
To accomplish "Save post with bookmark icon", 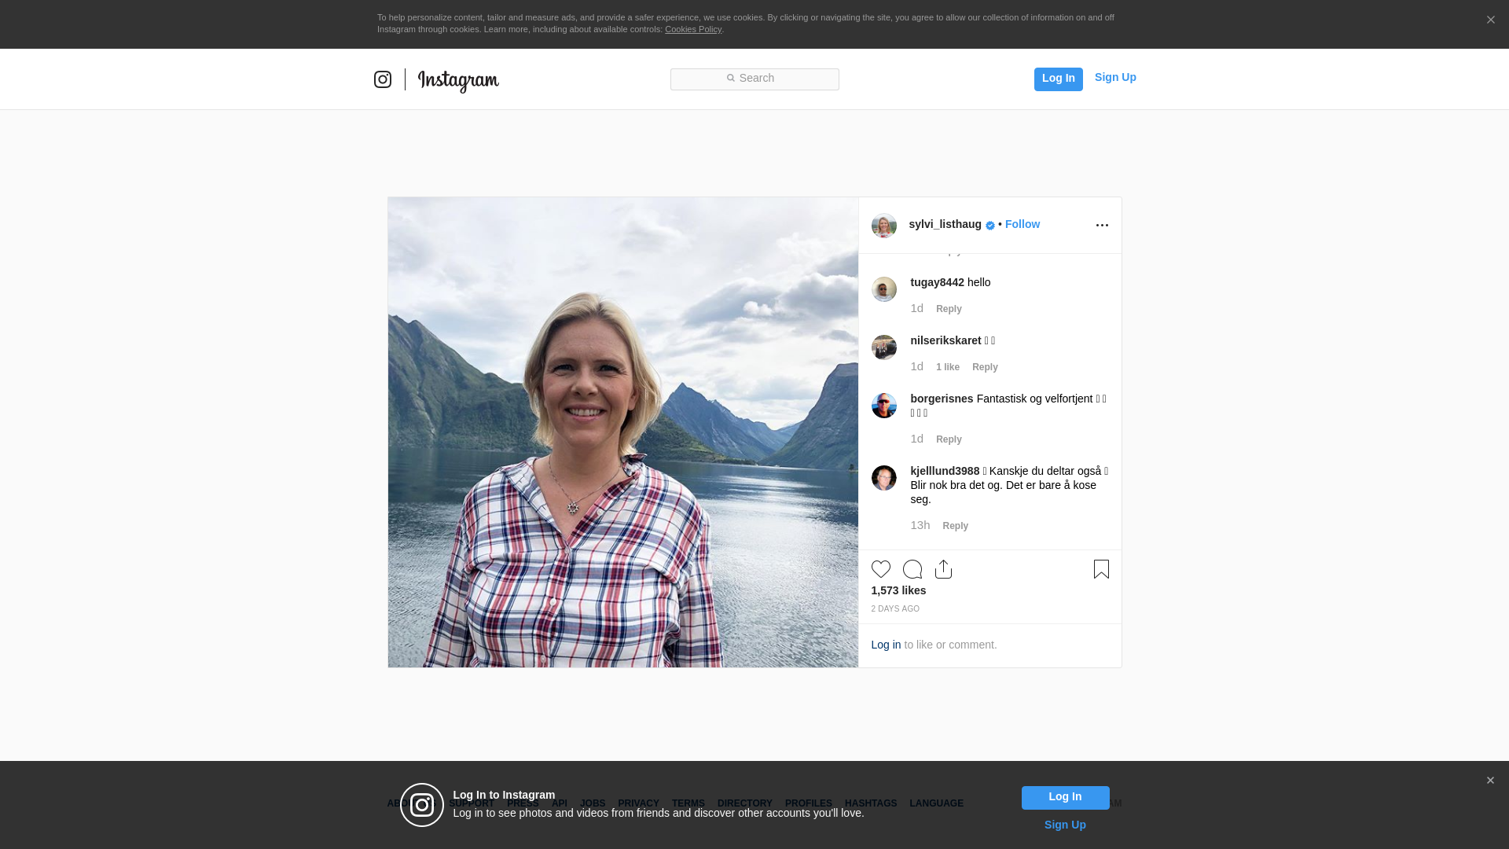I will [x=1101, y=569].
